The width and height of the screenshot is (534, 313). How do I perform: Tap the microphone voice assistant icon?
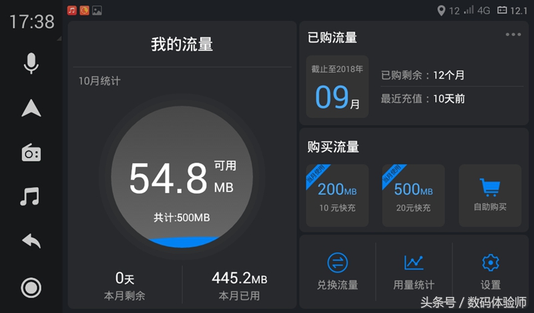click(x=31, y=63)
